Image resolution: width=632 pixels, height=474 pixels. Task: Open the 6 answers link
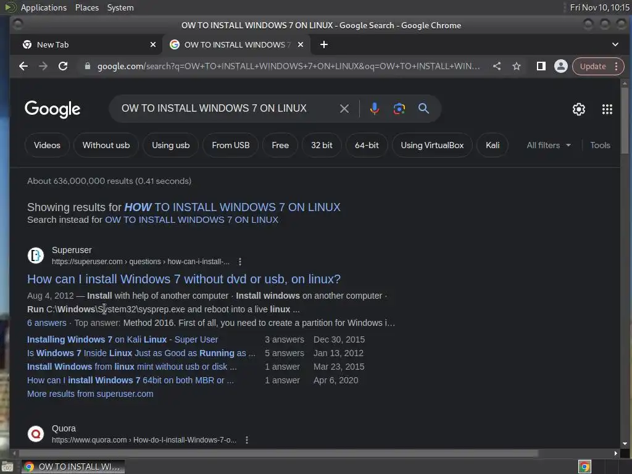pos(47,323)
